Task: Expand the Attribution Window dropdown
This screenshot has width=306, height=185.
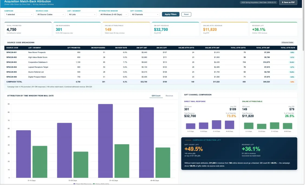Action: tap(113, 14)
